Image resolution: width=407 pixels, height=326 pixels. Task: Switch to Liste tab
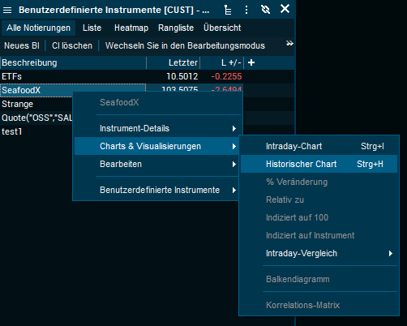coord(92,28)
